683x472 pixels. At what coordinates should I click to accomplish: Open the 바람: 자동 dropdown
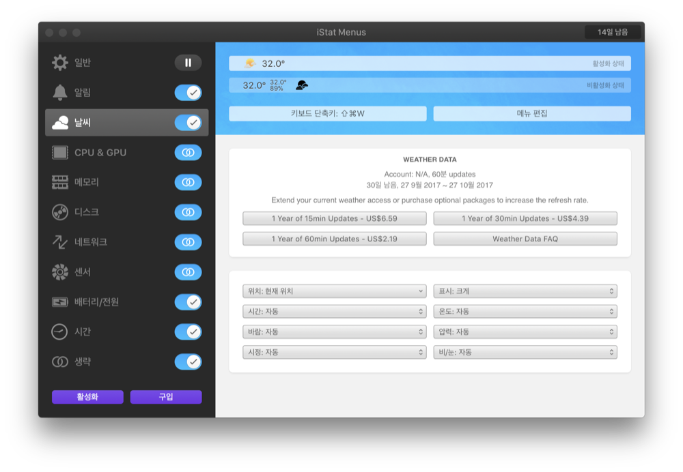point(335,332)
